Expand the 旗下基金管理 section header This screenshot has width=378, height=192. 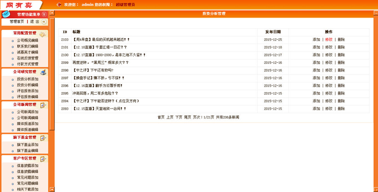click(x=24, y=137)
